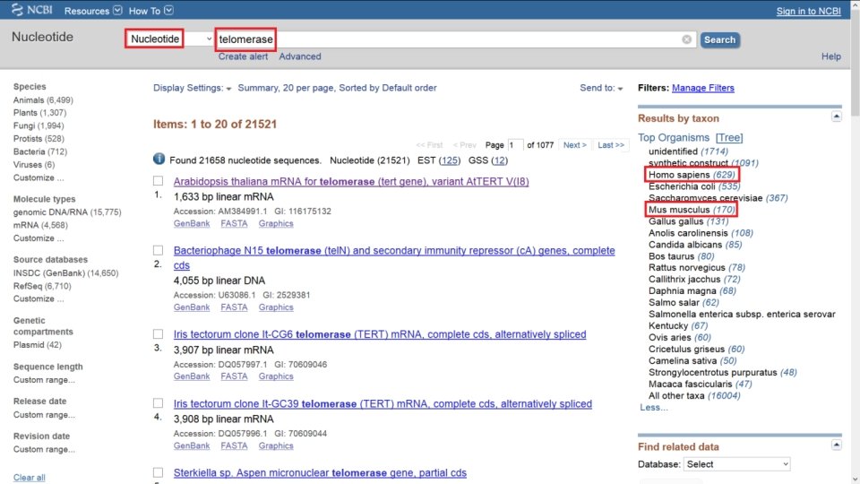
Task: Open Manage Filters
Action: [702, 88]
